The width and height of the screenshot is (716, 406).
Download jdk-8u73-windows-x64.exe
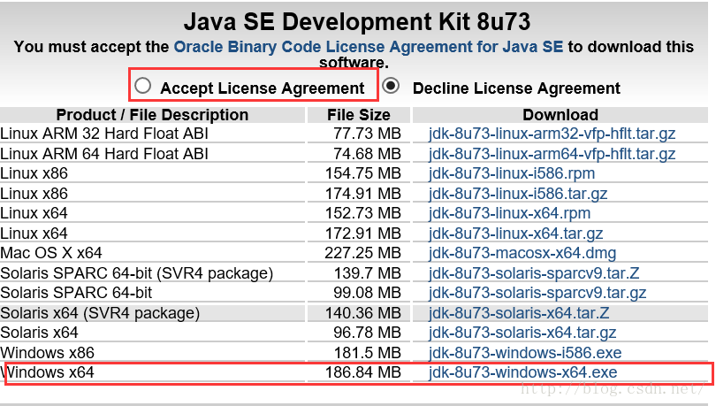pyautogui.click(x=522, y=372)
